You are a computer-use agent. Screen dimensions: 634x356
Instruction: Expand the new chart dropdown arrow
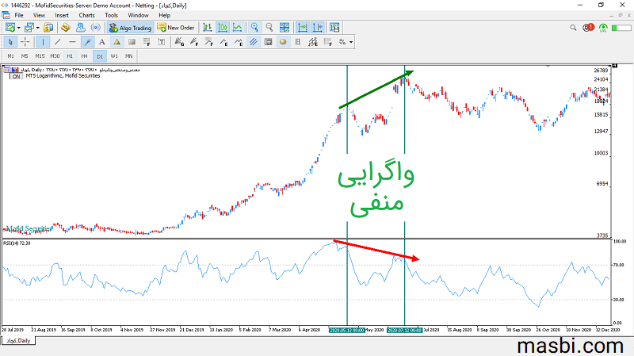pyautogui.click(x=19, y=28)
